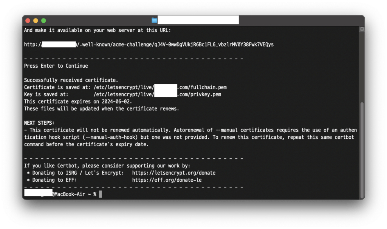Click the 'Successfully received certificate.' line
The height and width of the screenshot is (229, 387).
[x=71, y=80]
